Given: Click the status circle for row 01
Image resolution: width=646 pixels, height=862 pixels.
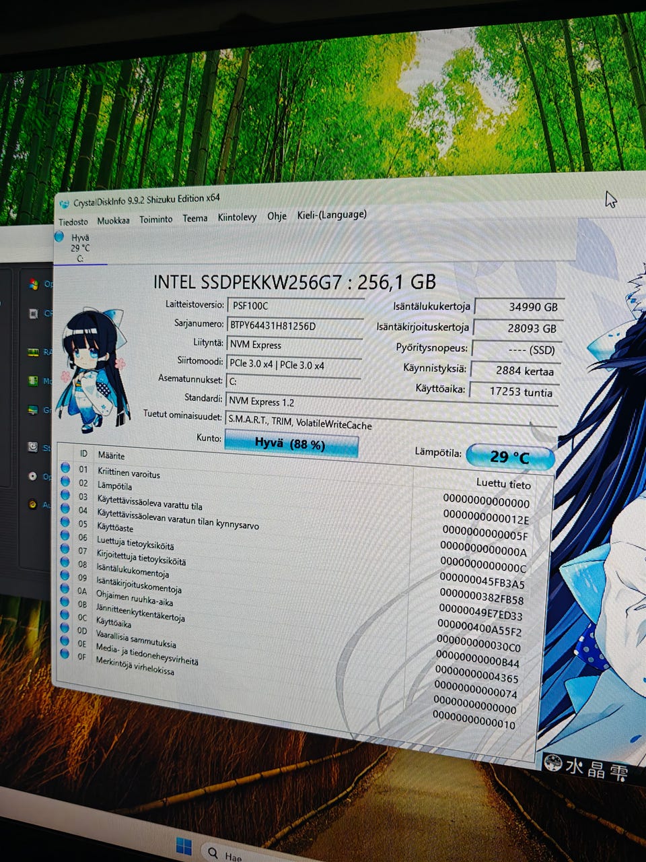Looking at the screenshot, I should coord(65,467).
